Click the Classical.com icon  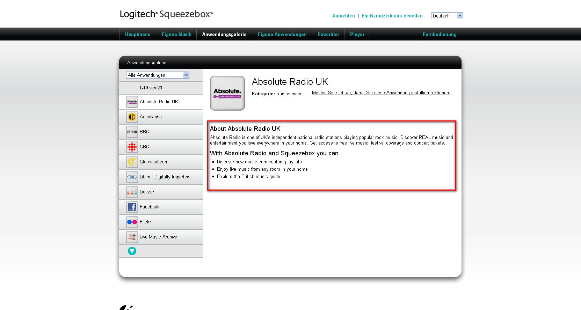click(132, 162)
